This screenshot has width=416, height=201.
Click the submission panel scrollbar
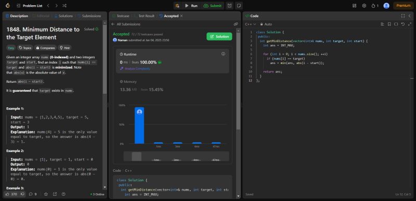coord(238,81)
